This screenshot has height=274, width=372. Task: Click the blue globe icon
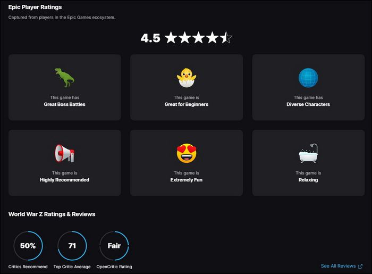click(308, 78)
